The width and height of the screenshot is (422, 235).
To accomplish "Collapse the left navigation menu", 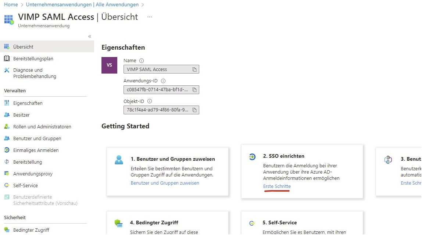I will [x=90, y=36].
